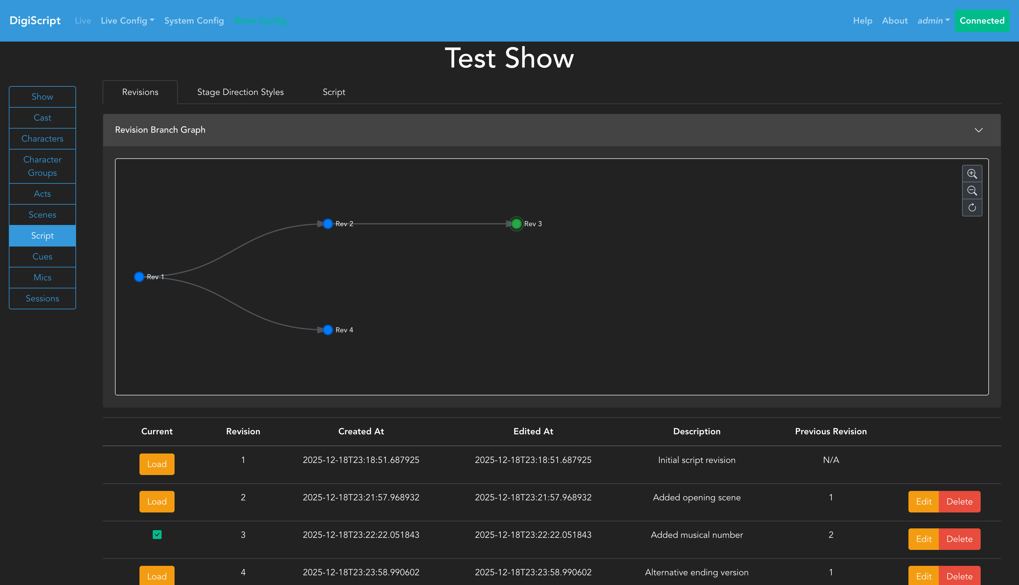Image resolution: width=1019 pixels, height=585 pixels.
Task: Delete revision 2 Added opening scene
Action: click(x=959, y=502)
